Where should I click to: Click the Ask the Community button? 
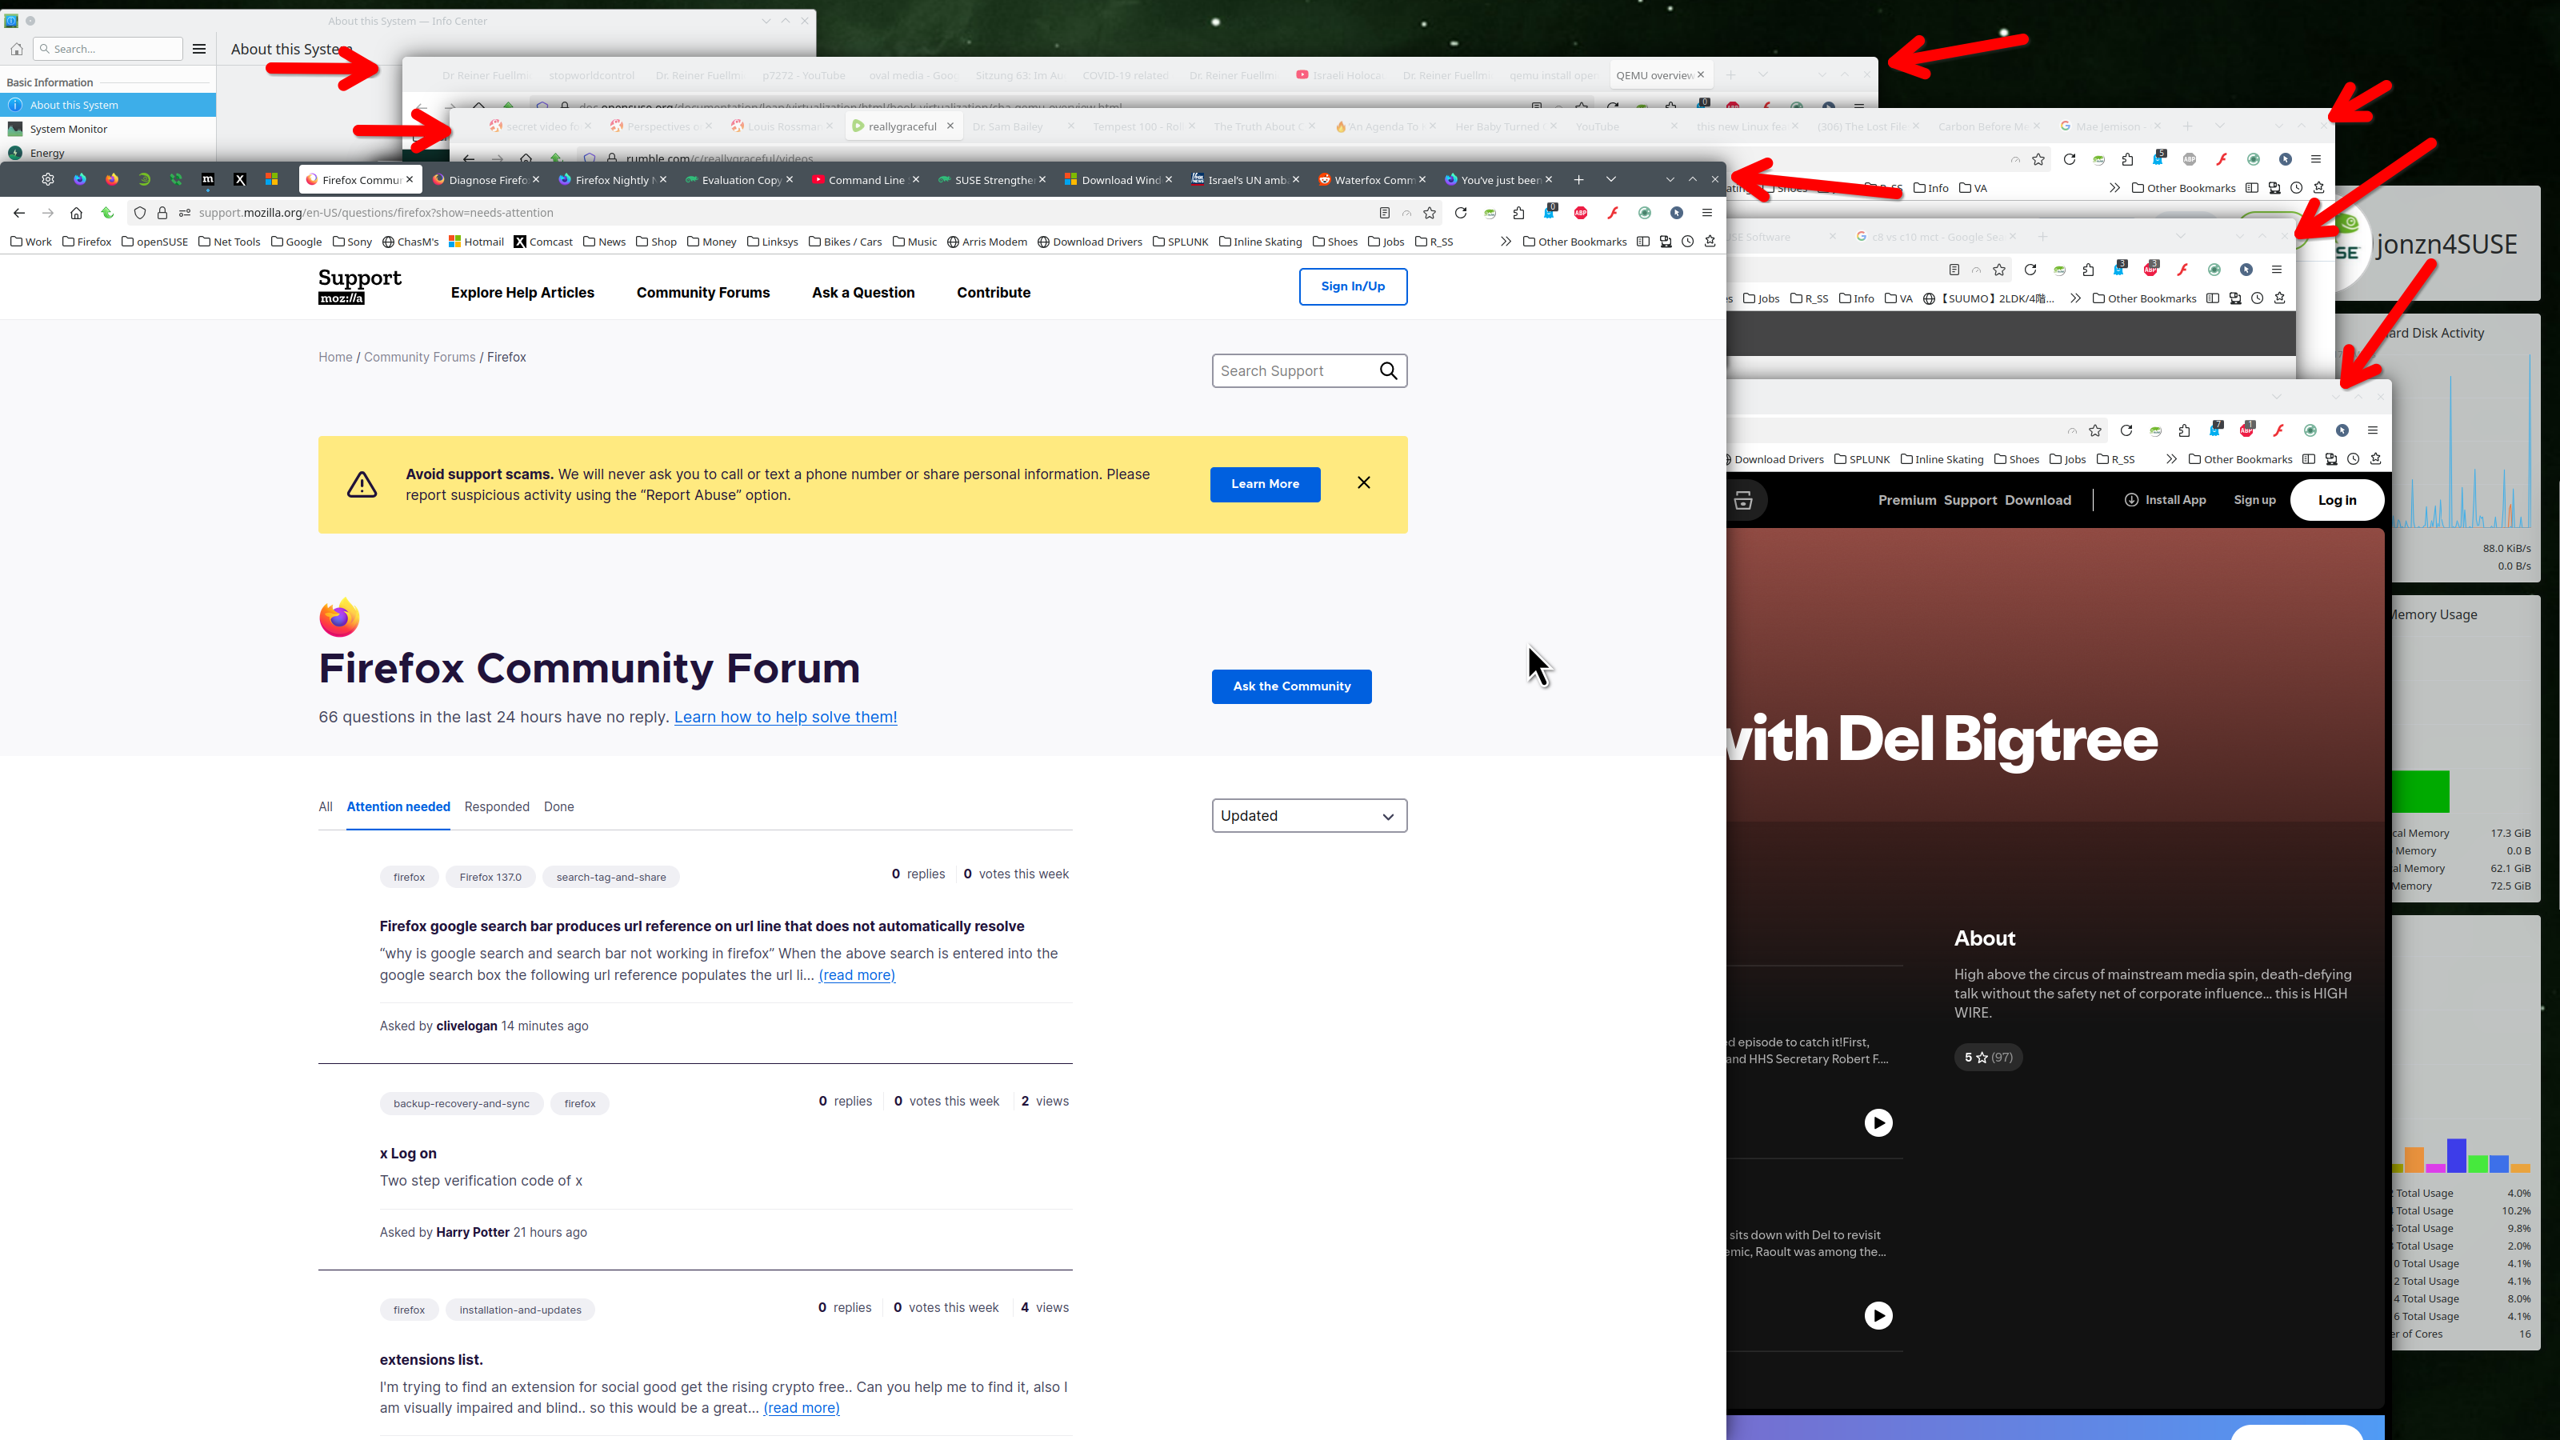1291,686
